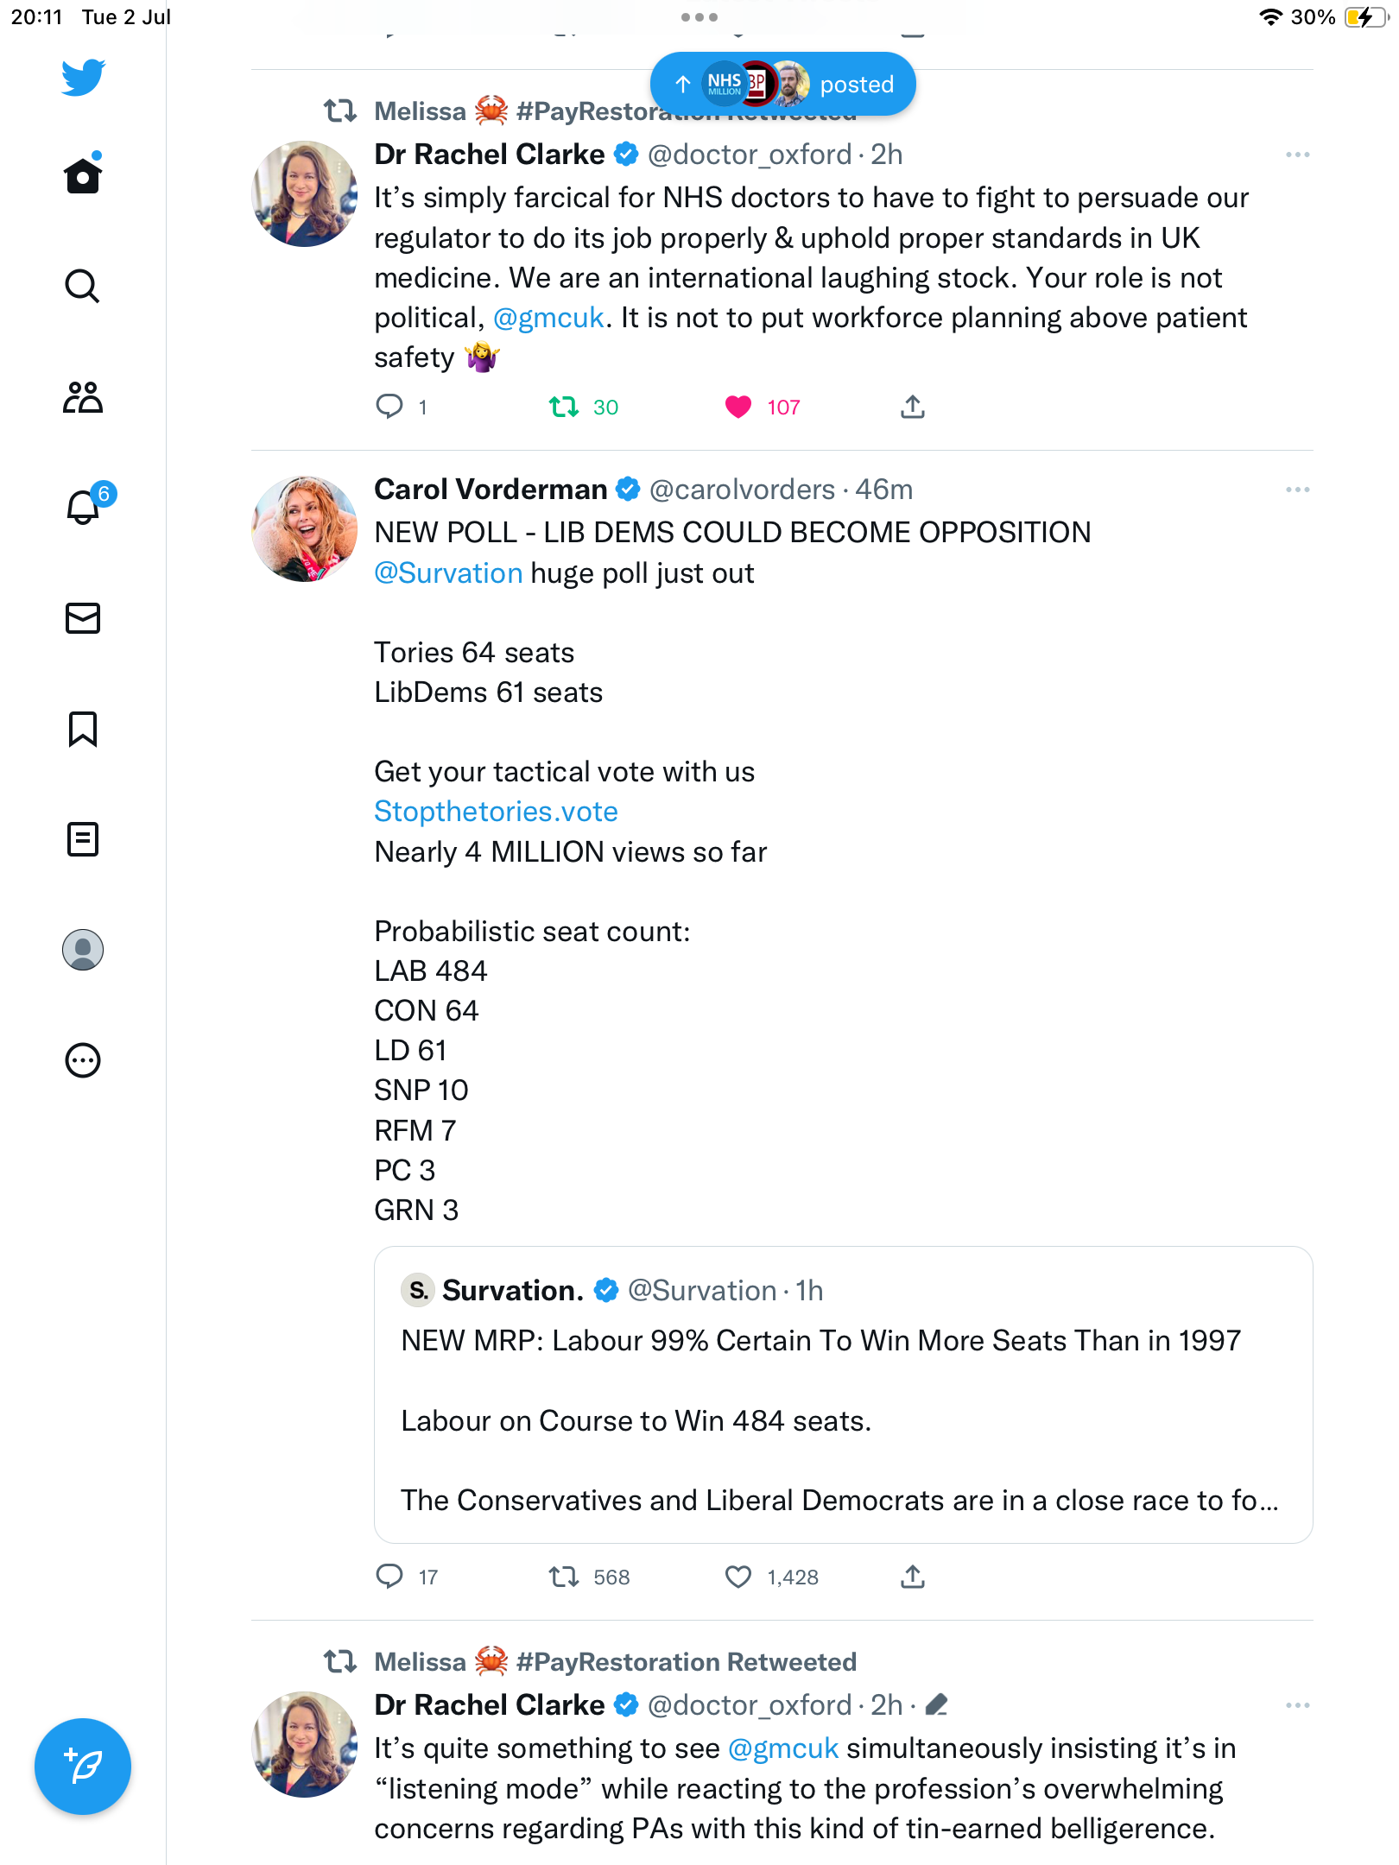This screenshot has width=1399, height=1865.
Task: Like Carol Vorderman's poll tweet
Action: pyautogui.click(x=738, y=1577)
